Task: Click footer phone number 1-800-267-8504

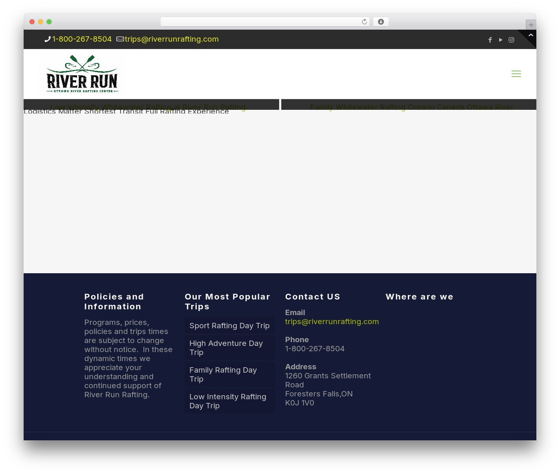Action: click(x=315, y=349)
